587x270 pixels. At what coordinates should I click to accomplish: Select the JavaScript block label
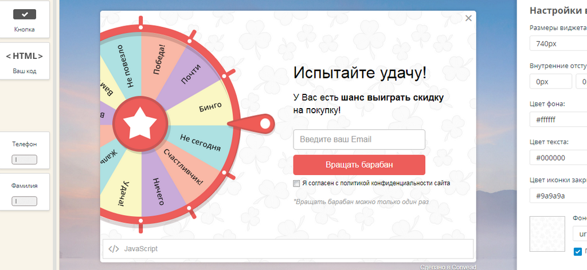pos(141,249)
